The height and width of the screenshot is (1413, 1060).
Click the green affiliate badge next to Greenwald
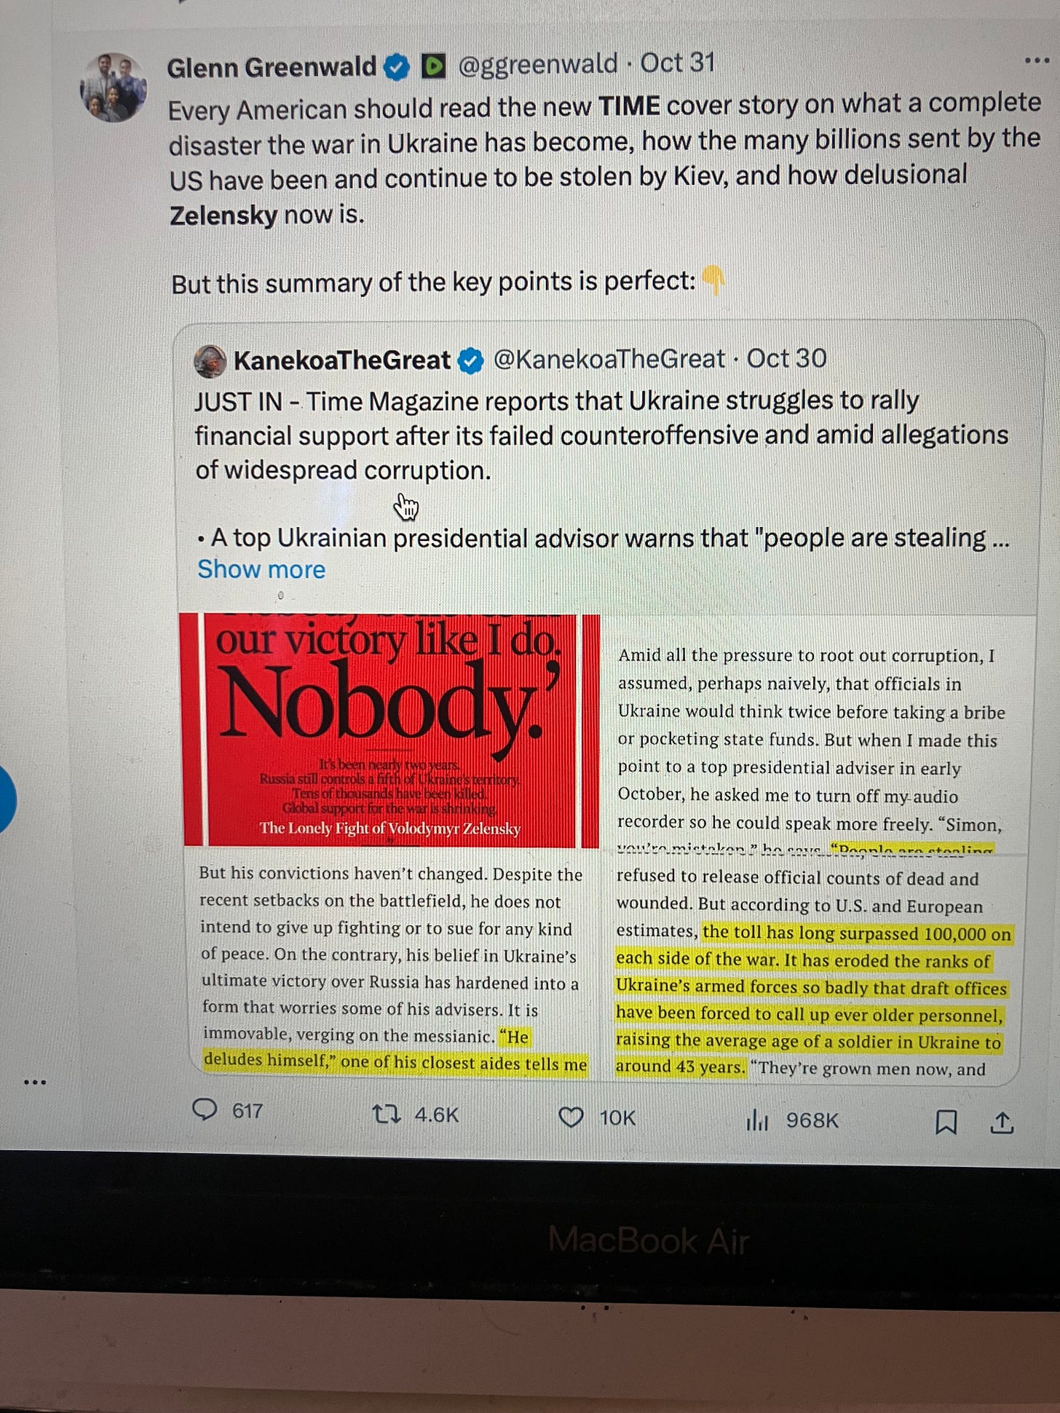click(434, 66)
